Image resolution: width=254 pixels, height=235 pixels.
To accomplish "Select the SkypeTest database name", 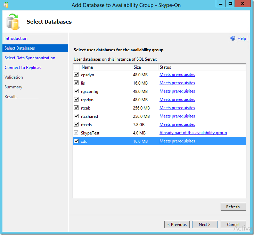I will 90,133.
